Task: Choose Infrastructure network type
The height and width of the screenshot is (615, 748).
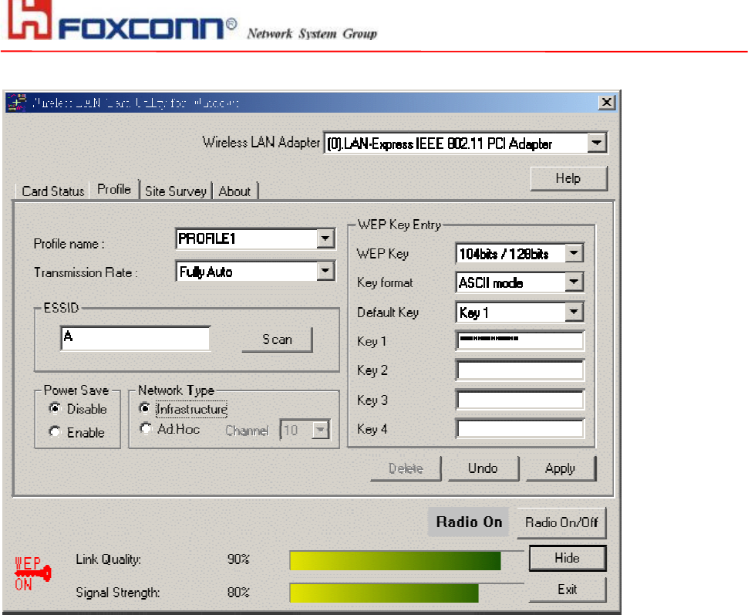Action: (144, 409)
